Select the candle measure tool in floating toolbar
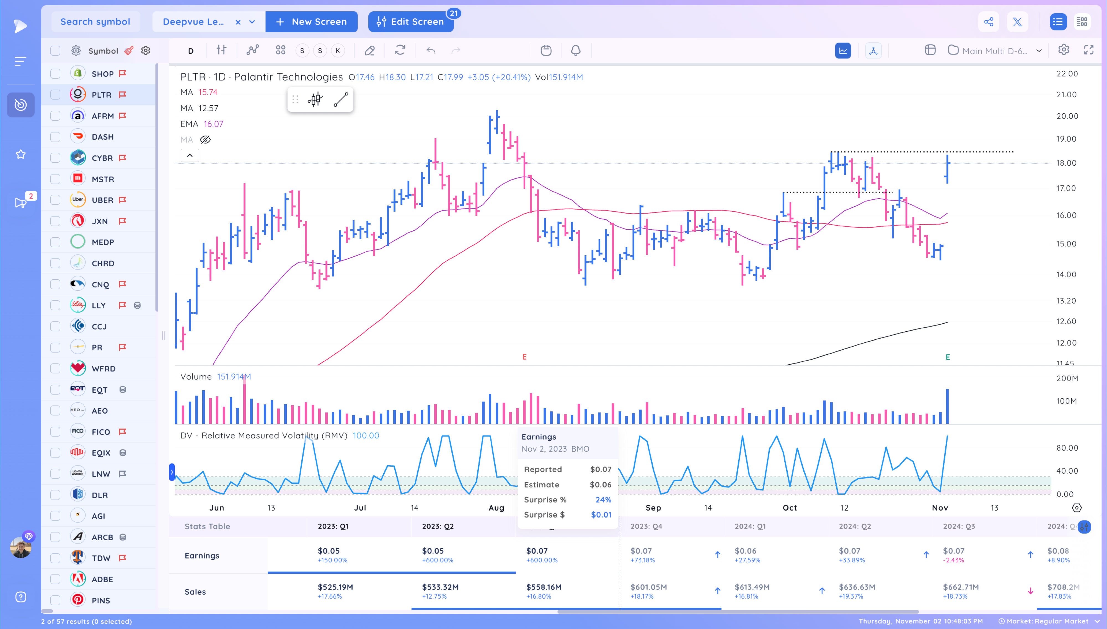1107x629 pixels. (x=315, y=100)
